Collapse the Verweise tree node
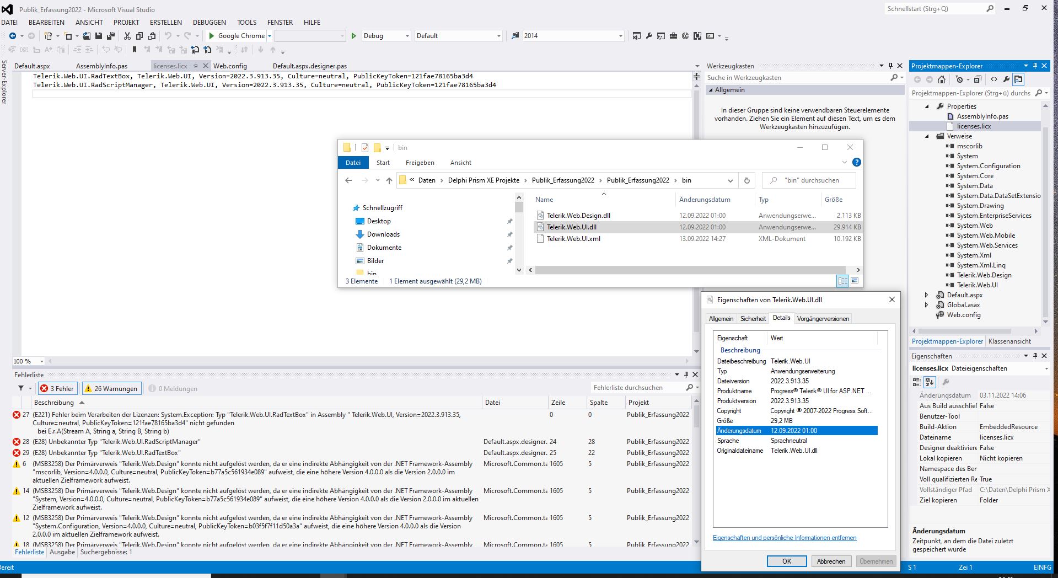This screenshot has height=578, width=1058. click(x=927, y=136)
